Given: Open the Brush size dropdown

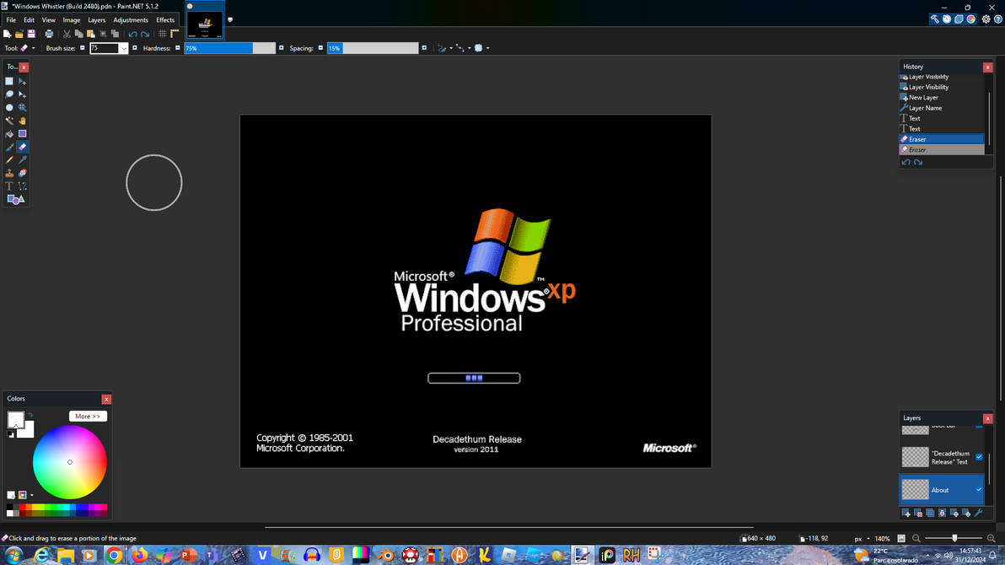Looking at the screenshot, I should tap(124, 48).
